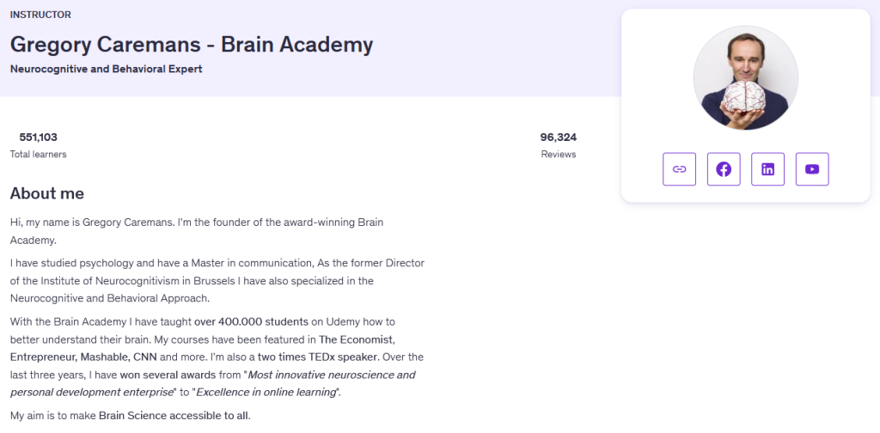Click the 551,103 learners count
Image resolution: width=880 pixels, height=433 pixels.
[x=38, y=137]
